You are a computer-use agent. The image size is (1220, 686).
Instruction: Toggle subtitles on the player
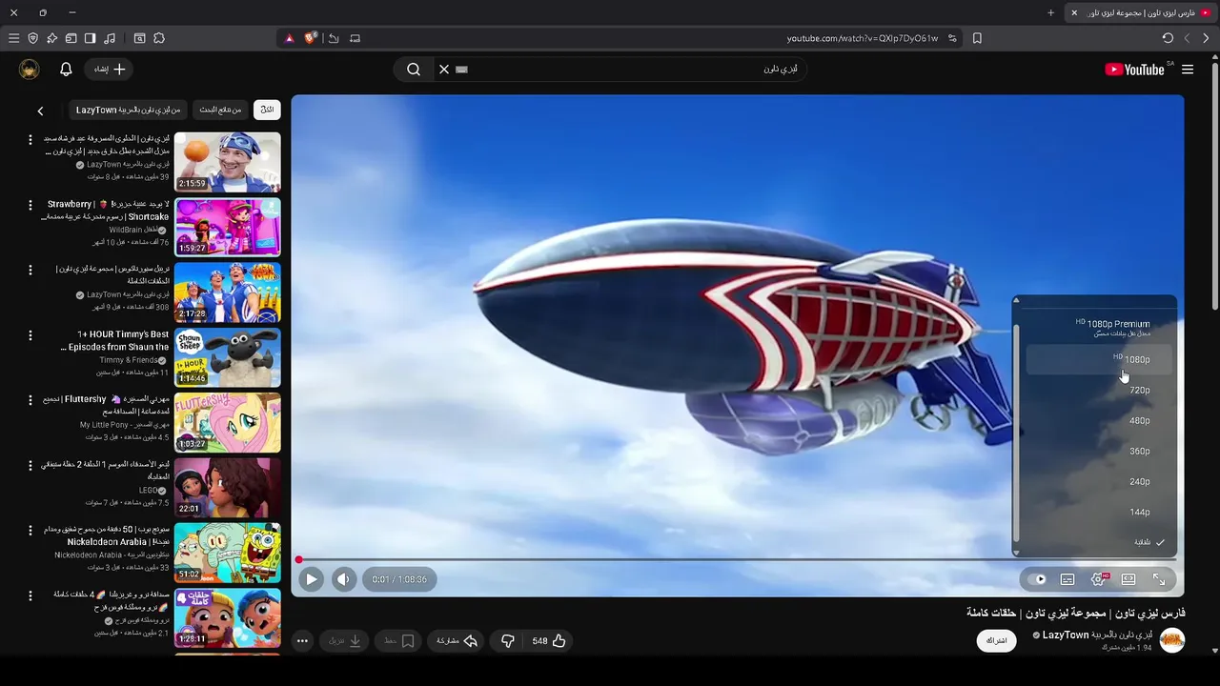pyautogui.click(x=1067, y=578)
